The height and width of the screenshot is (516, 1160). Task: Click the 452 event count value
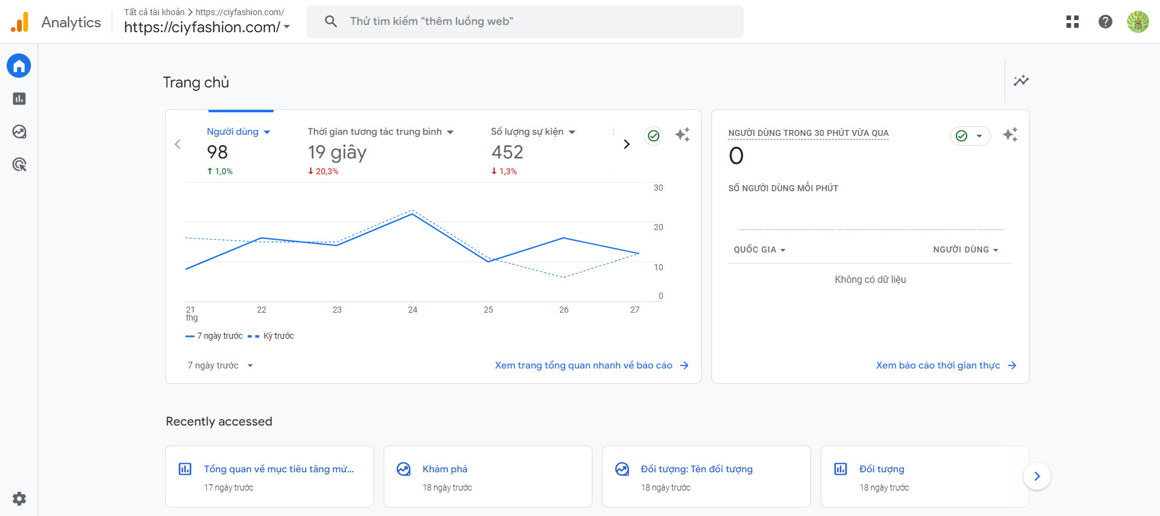pyautogui.click(x=507, y=152)
